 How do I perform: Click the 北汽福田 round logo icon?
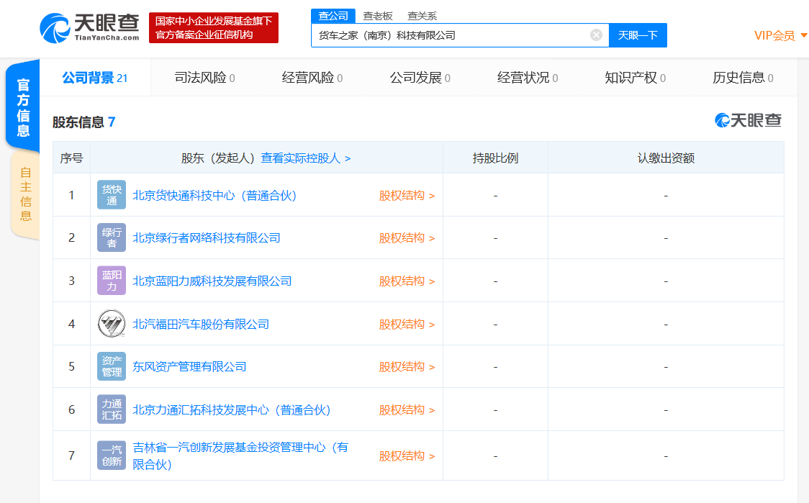click(112, 324)
